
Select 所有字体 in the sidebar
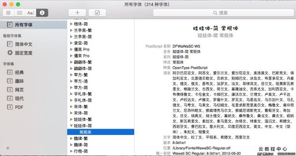(x=23, y=25)
